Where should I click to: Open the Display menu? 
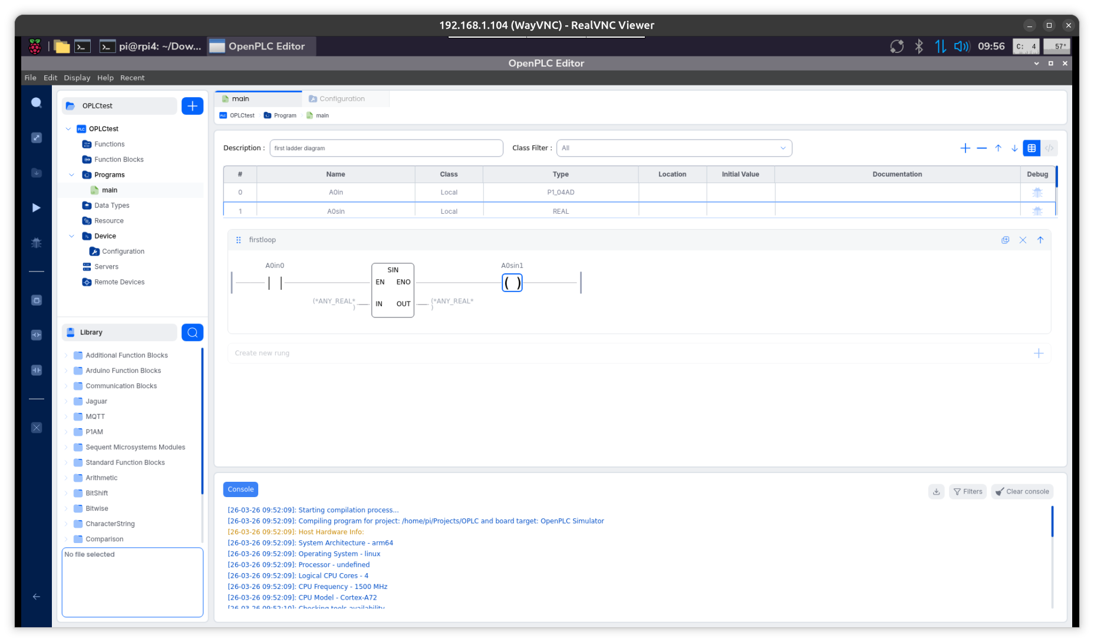pos(77,78)
